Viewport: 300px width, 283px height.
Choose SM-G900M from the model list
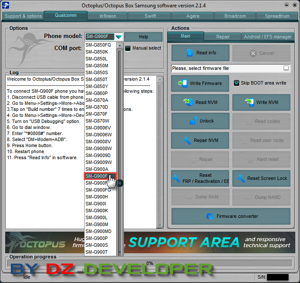pos(100,224)
